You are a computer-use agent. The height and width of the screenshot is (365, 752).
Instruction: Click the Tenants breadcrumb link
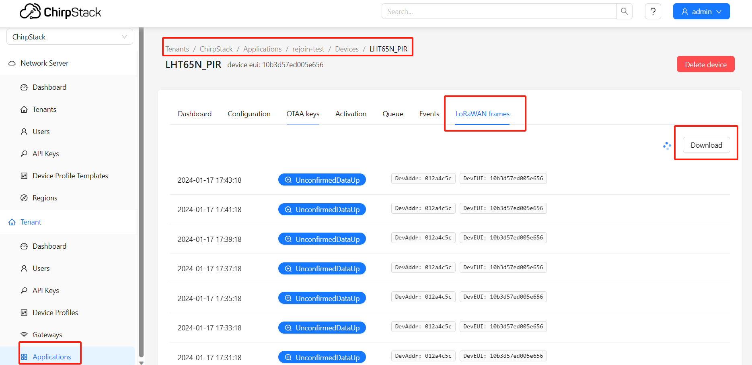177,49
